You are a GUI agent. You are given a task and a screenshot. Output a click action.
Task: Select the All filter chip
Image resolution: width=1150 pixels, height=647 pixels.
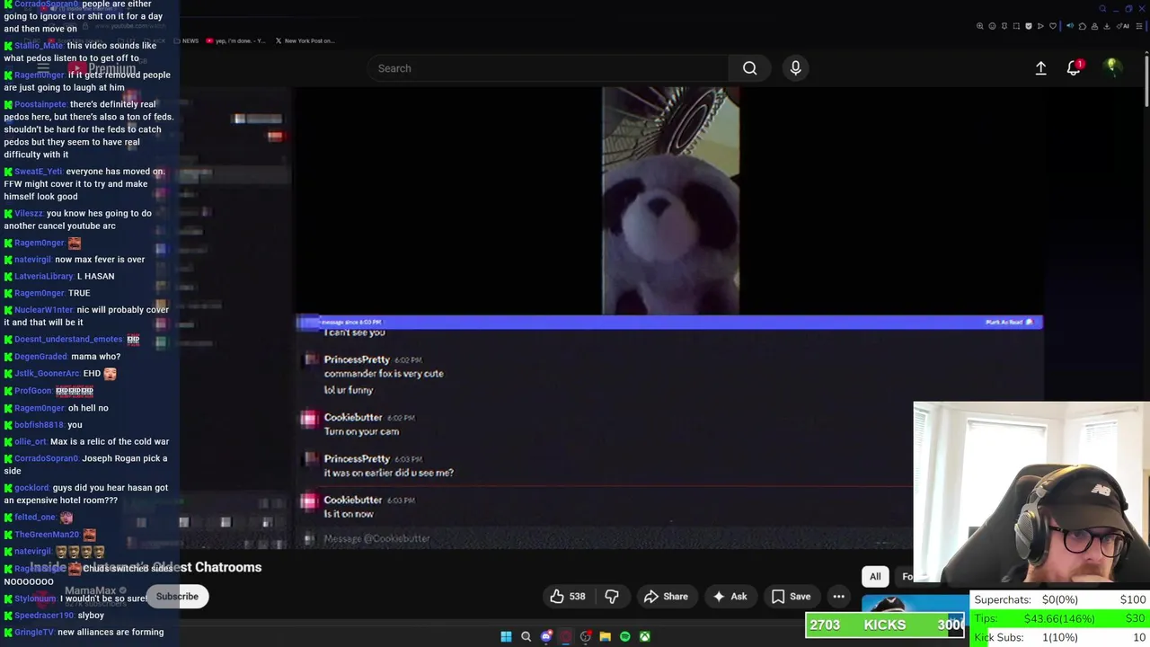coord(875,576)
